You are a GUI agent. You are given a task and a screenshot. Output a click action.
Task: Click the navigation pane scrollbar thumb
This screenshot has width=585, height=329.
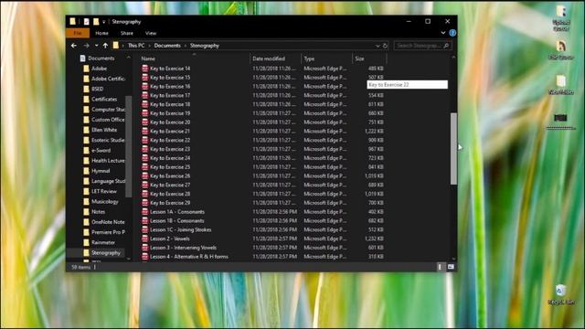click(128, 146)
